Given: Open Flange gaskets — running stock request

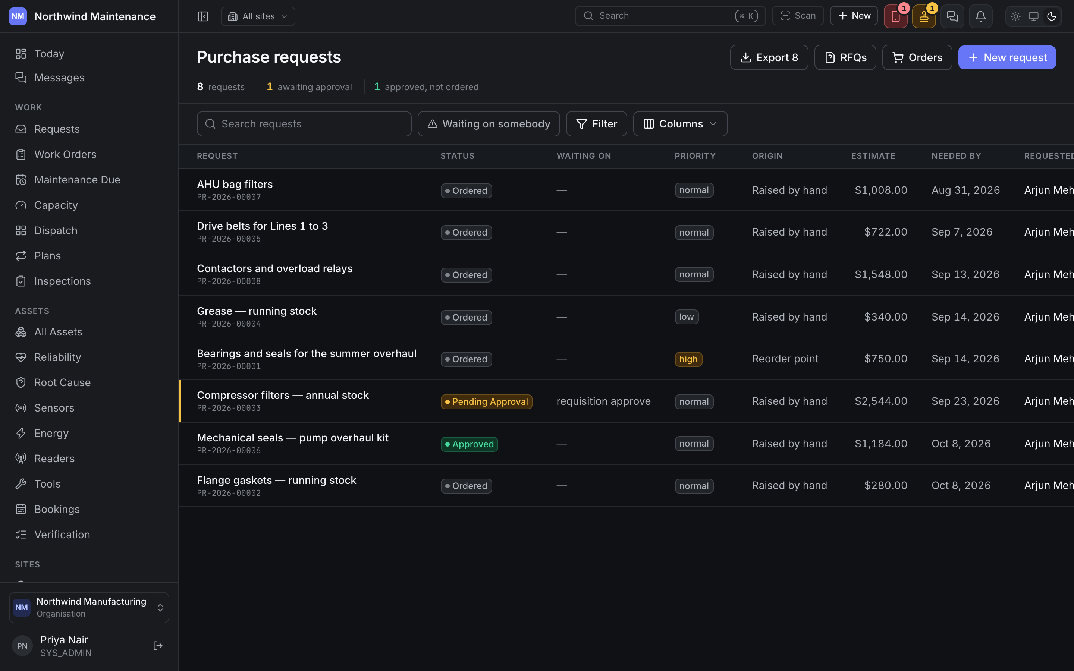Looking at the screenshot, I should 276,481.
